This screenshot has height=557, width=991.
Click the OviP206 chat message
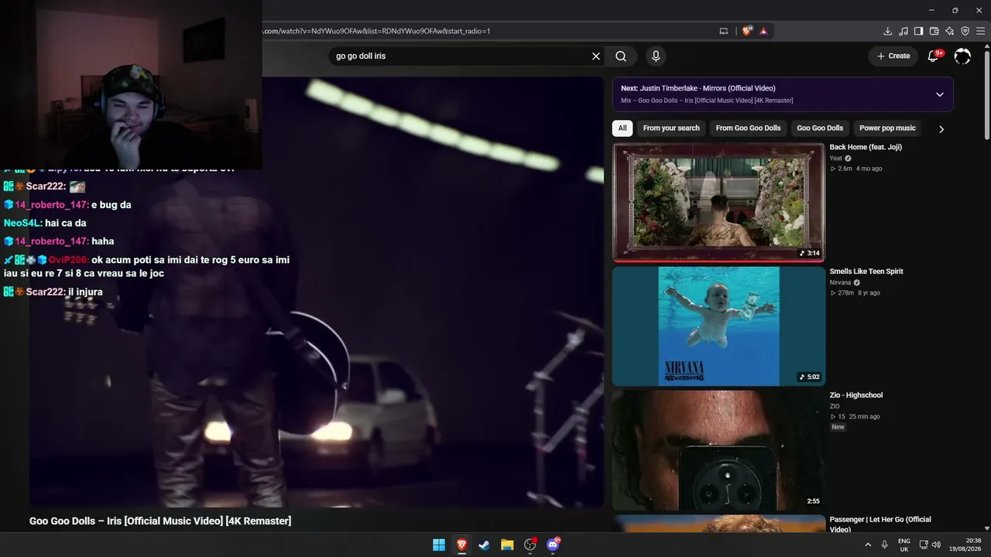coord(147,266)
